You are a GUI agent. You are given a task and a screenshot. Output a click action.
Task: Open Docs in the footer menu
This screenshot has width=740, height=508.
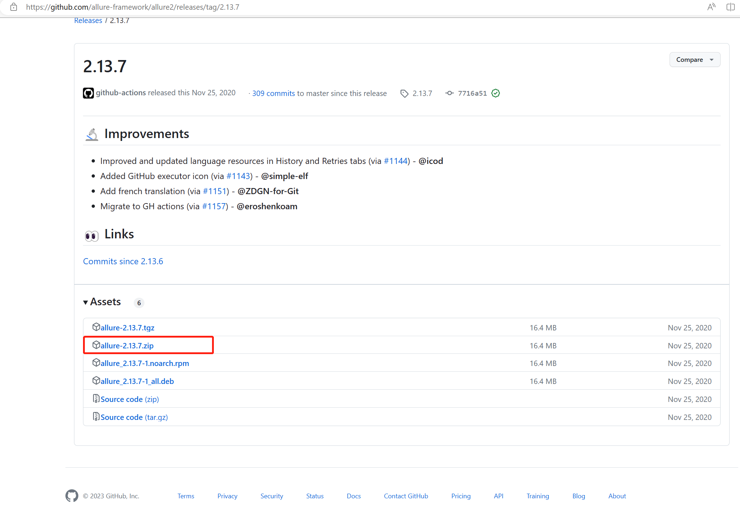pos(353,496)
